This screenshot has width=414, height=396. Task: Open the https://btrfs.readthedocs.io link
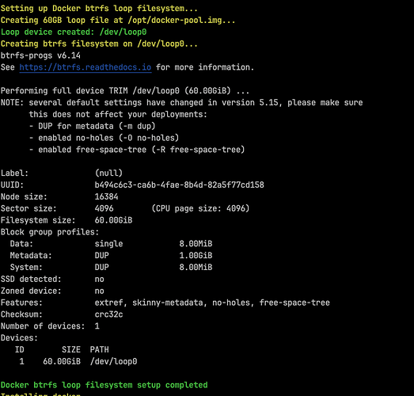85,67
